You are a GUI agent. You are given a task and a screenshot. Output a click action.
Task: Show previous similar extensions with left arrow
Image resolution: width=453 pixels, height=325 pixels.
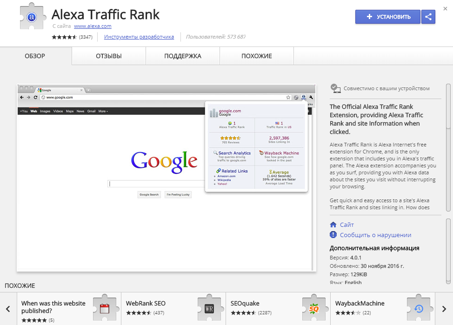point(8,309)
